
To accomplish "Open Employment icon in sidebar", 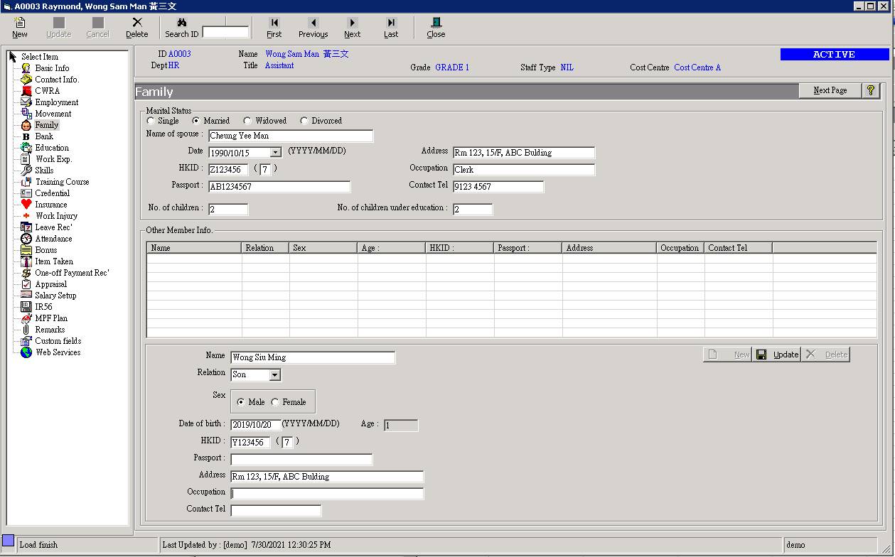I will click(x=26, y=102).
